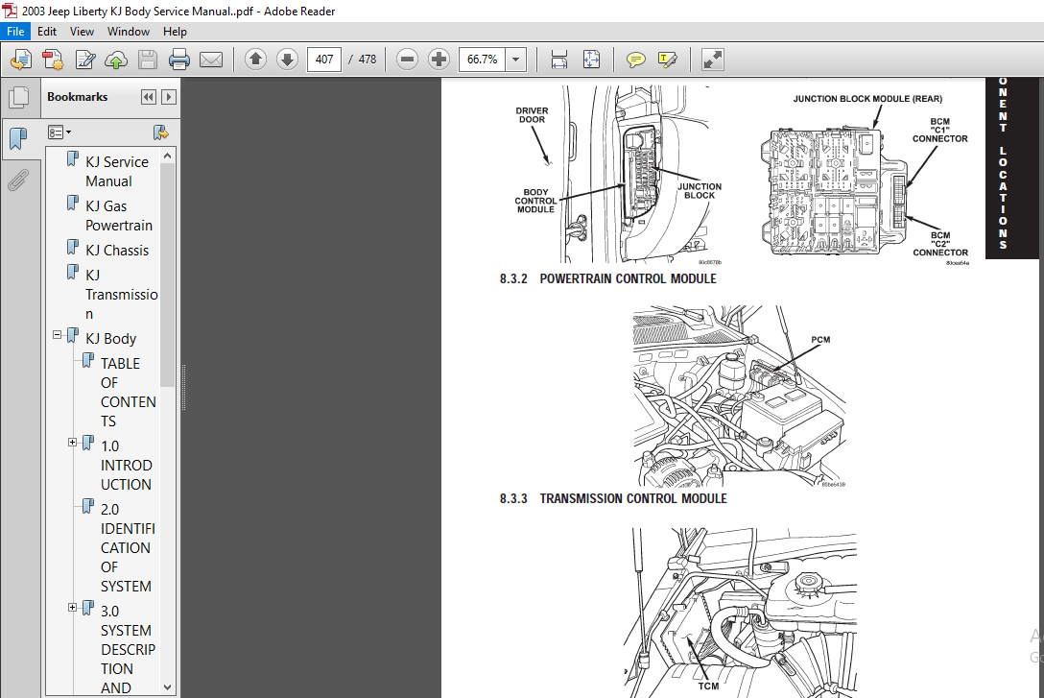
Task: Click the zoom out minus button
Action: [407, 60]
